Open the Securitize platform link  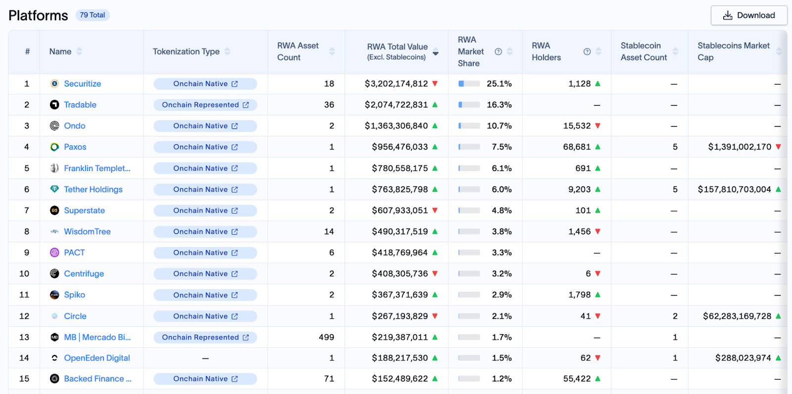pos(83,84)
